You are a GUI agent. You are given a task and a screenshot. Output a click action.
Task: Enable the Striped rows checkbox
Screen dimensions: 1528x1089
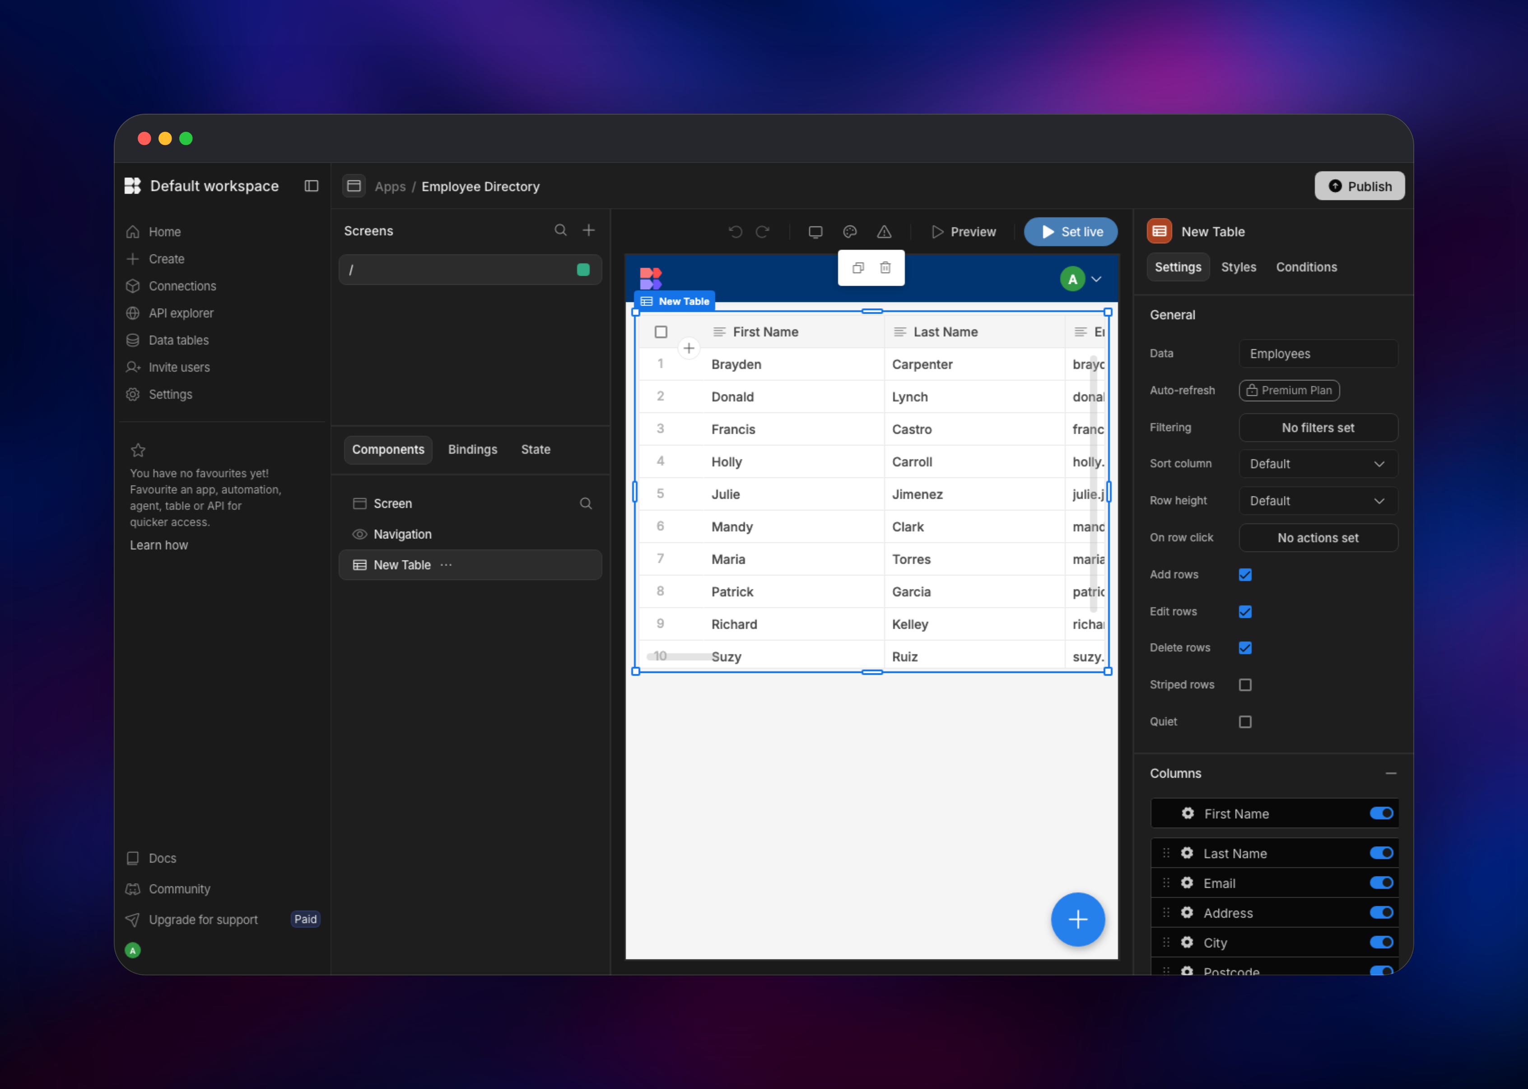point(1245,685)
